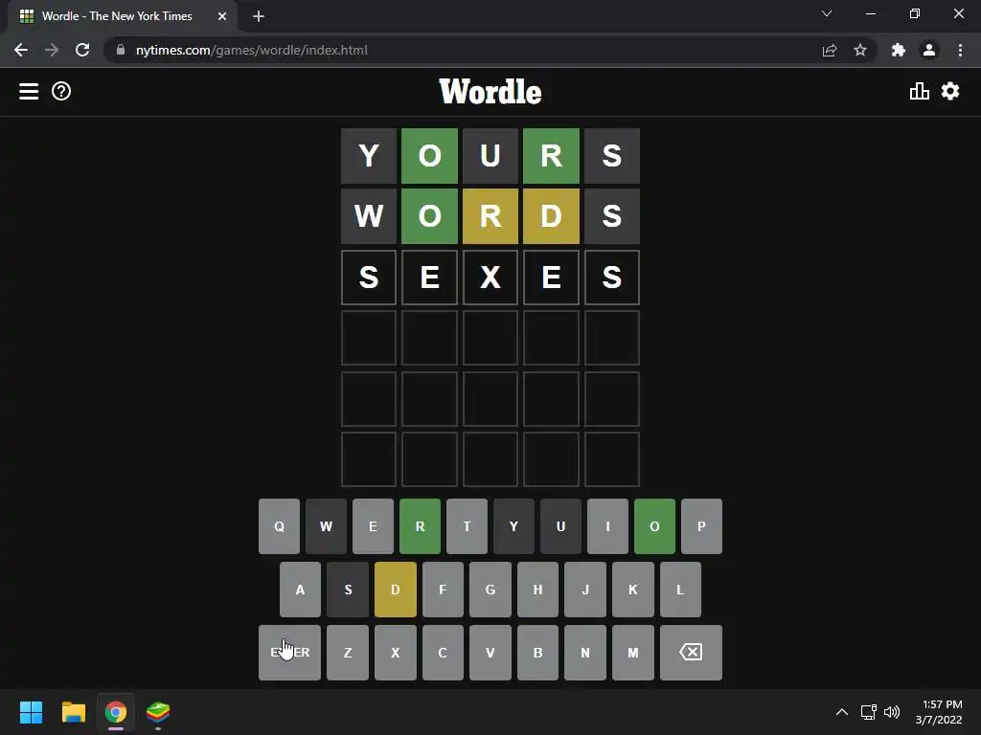This screenshot has height=735, width=981.
Task: Tap the Z key on the keyboard
Action: [348, 653]
